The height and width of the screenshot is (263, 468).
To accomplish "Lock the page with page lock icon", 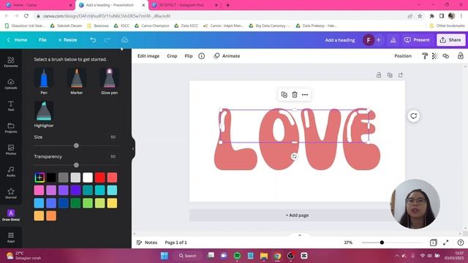I will coord(379,75).
